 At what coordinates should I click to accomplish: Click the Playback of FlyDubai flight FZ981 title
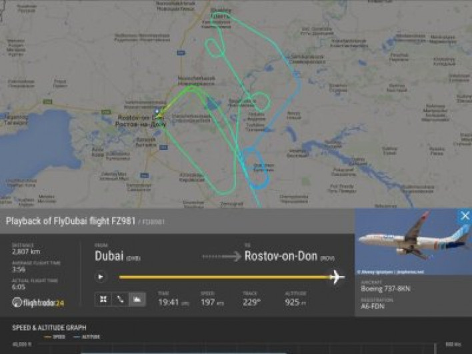[x=71, y=221]
